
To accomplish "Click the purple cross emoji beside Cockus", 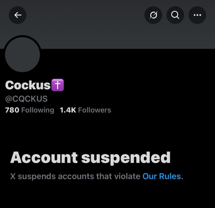I will point(58,85).
